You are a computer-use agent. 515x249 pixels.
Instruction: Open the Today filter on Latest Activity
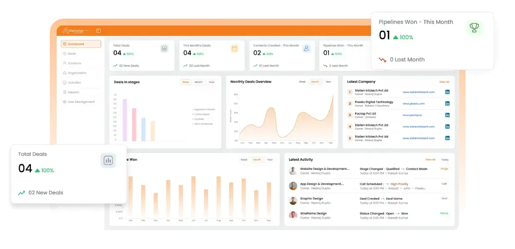[x=445, y=159]
